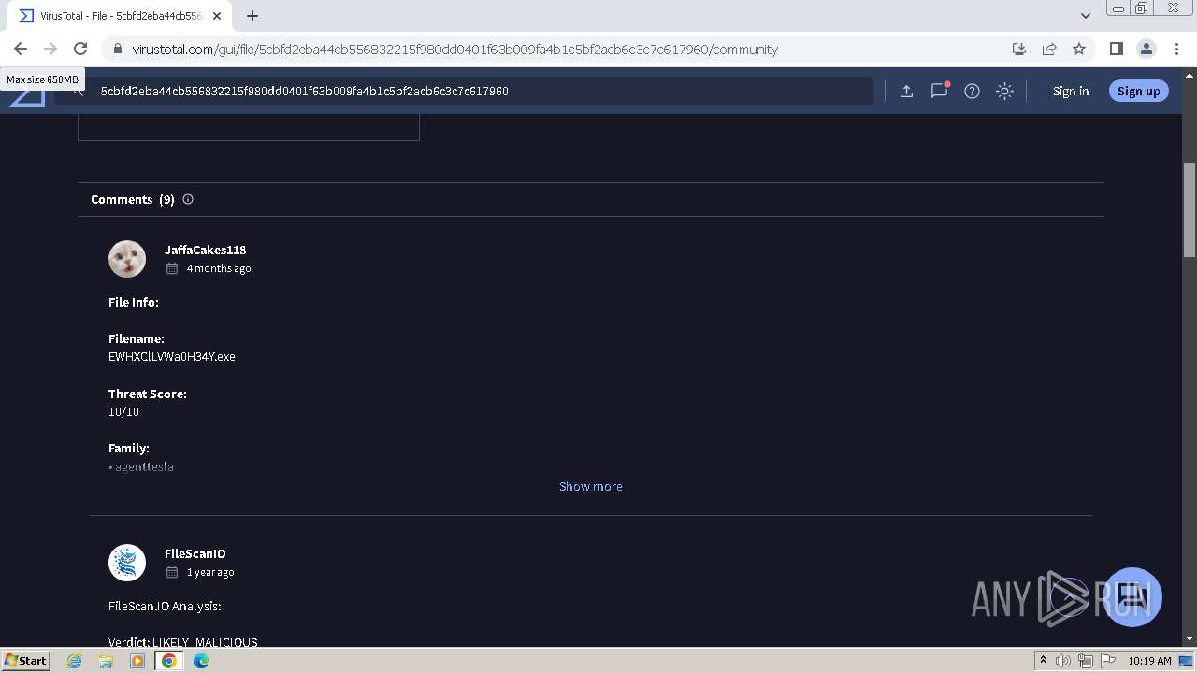Click the taskbar clock 10:19 AM
The height and width of the screenshot is (673, 1197).
click(x=1149, y=661)
